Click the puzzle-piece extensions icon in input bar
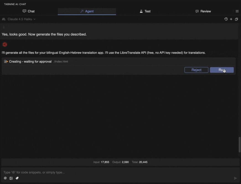 [x=17, y=178]
